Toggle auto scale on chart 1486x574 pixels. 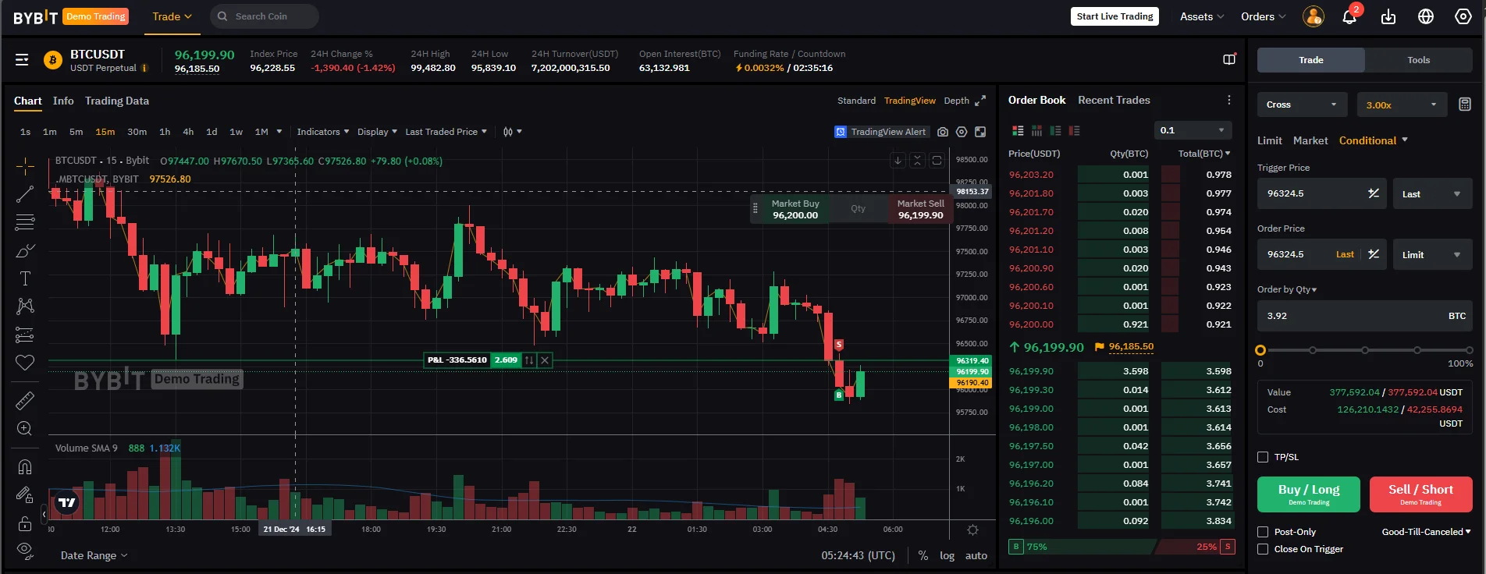coord(976,555)
